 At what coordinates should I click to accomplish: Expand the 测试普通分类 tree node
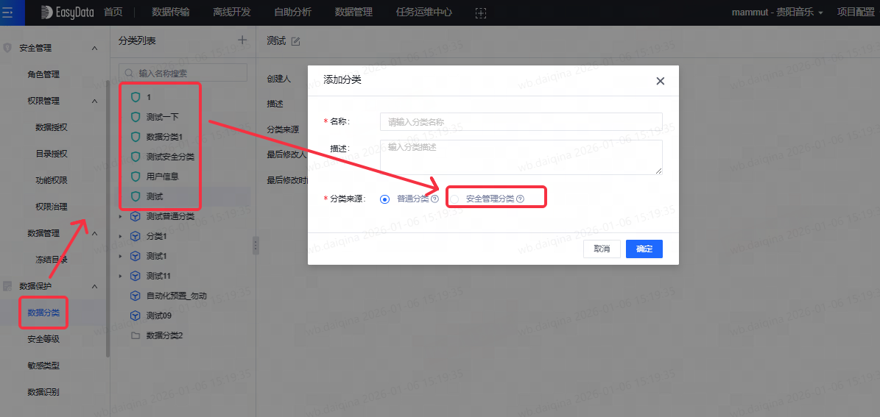120,216
